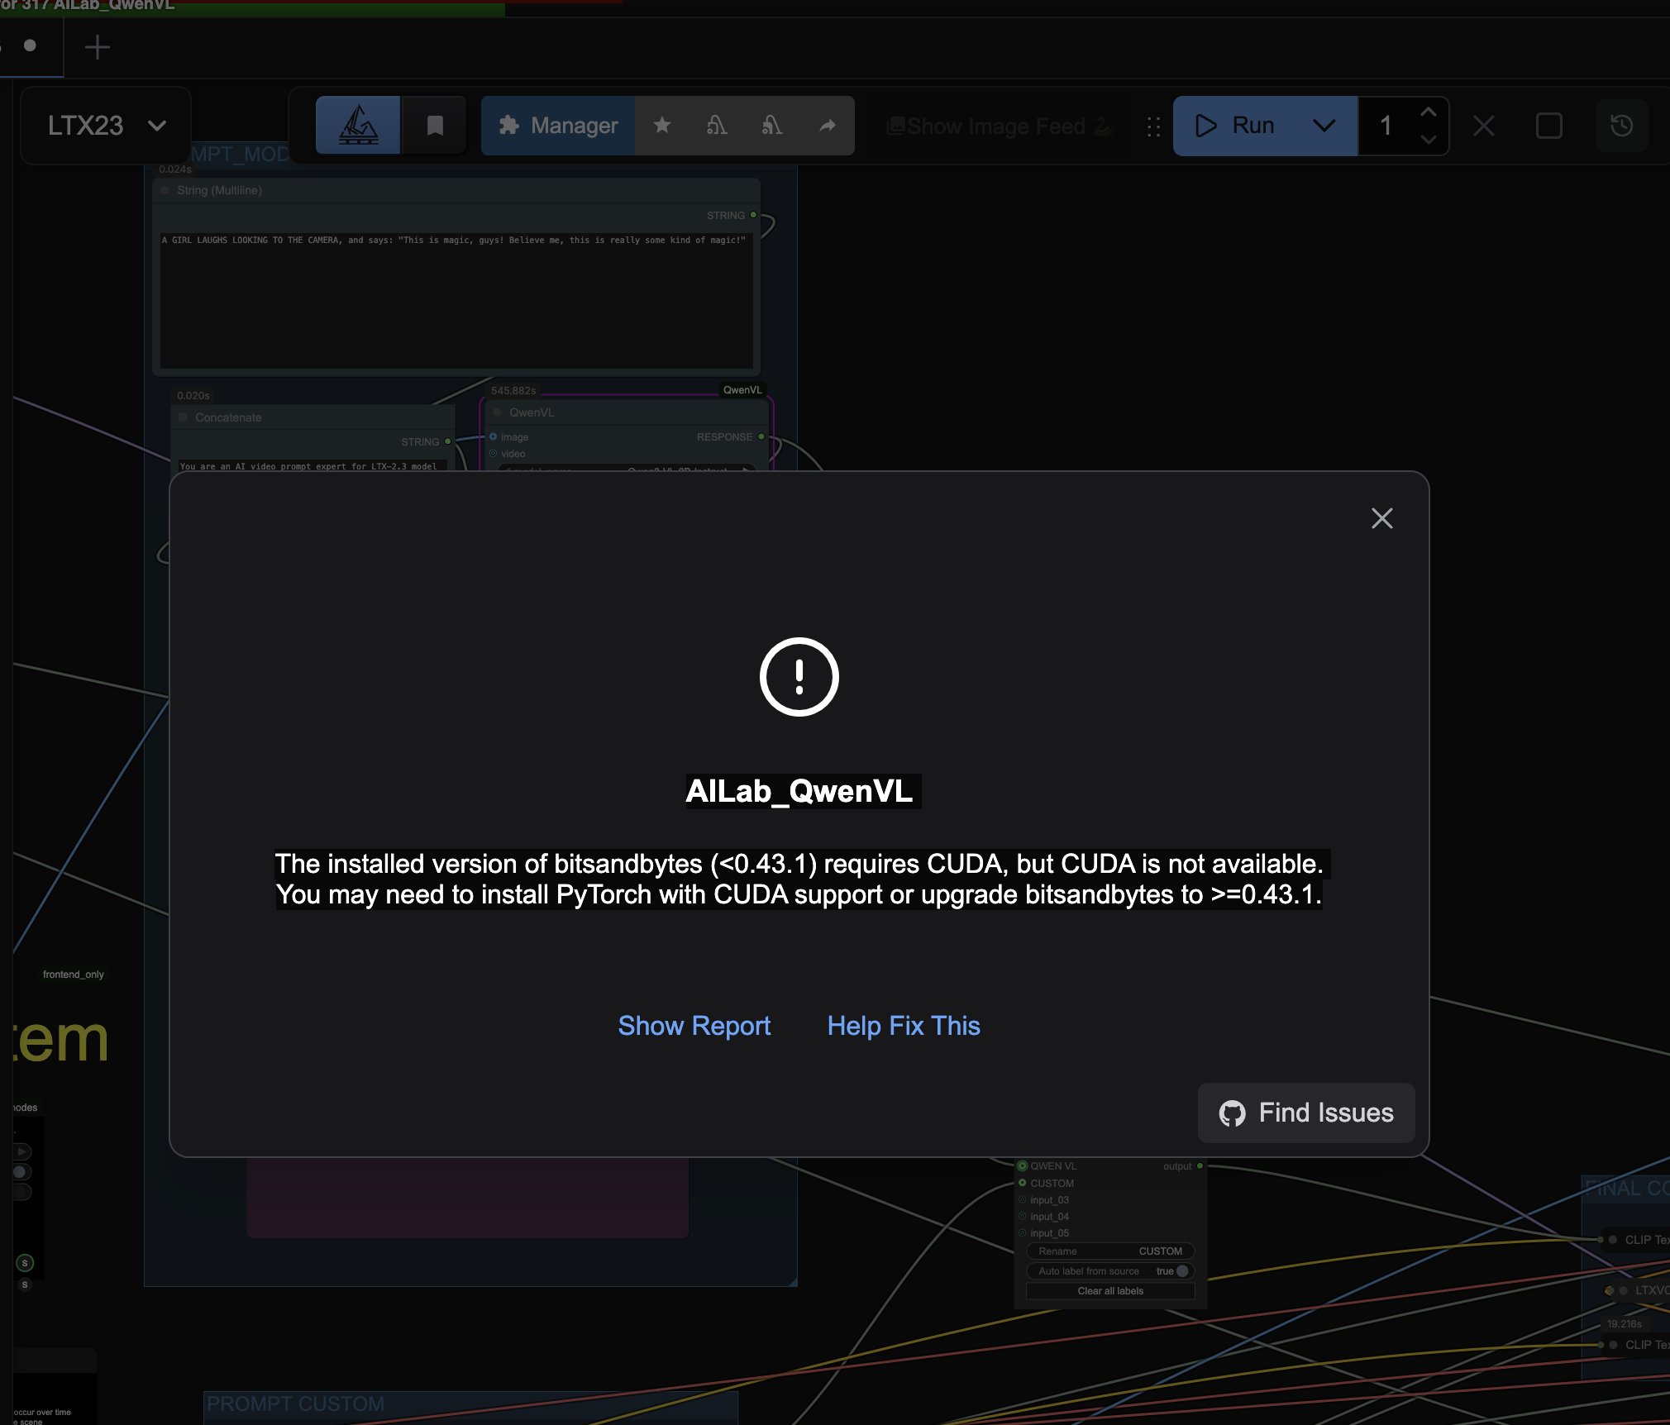Click the square stop icon in toolbar
This screenshot has width=1670, height=1425.
coord(1548,126)
